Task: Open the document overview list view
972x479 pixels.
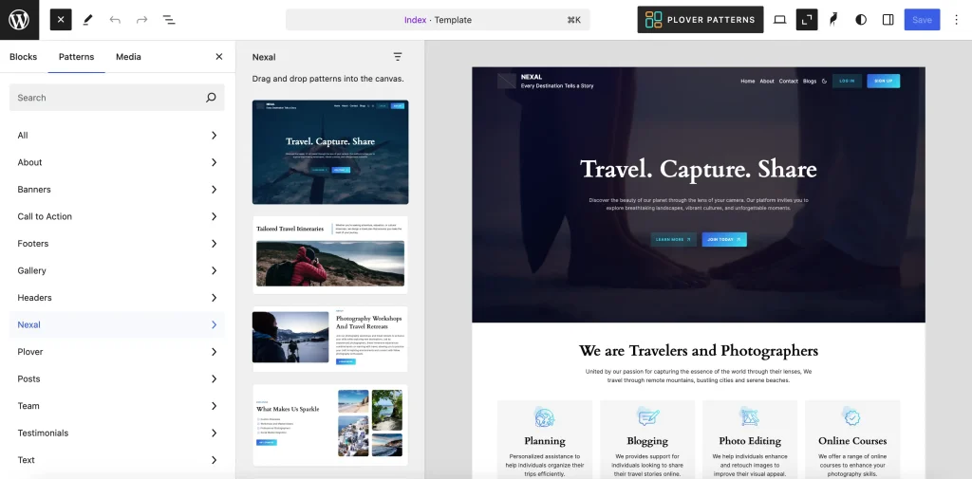Action: point(169,19)
